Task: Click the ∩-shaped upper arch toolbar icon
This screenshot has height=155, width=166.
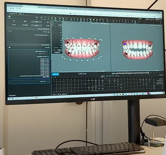Action: point(125,21)
